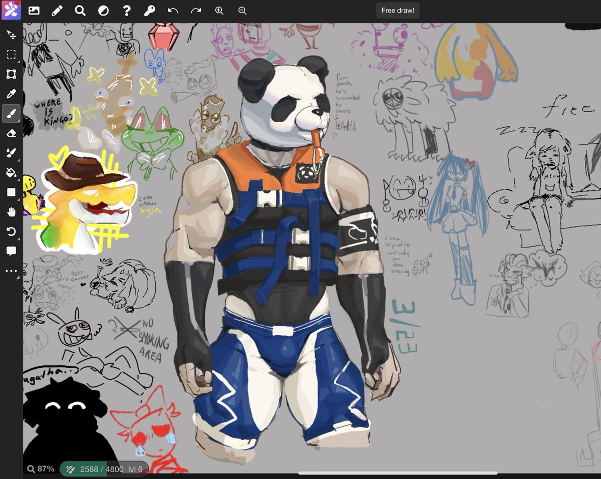Pick the eyedropper color picker tool
601x479 pixels.
(11, 94)
